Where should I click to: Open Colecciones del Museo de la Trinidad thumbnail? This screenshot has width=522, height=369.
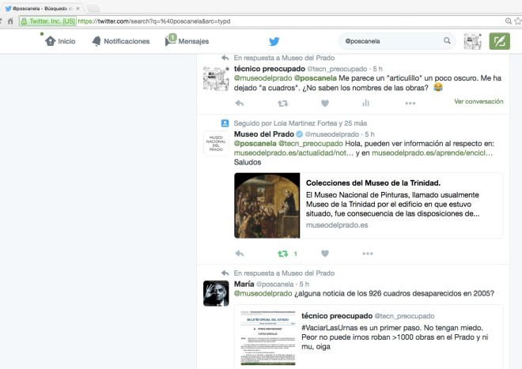tap(267, 205)
